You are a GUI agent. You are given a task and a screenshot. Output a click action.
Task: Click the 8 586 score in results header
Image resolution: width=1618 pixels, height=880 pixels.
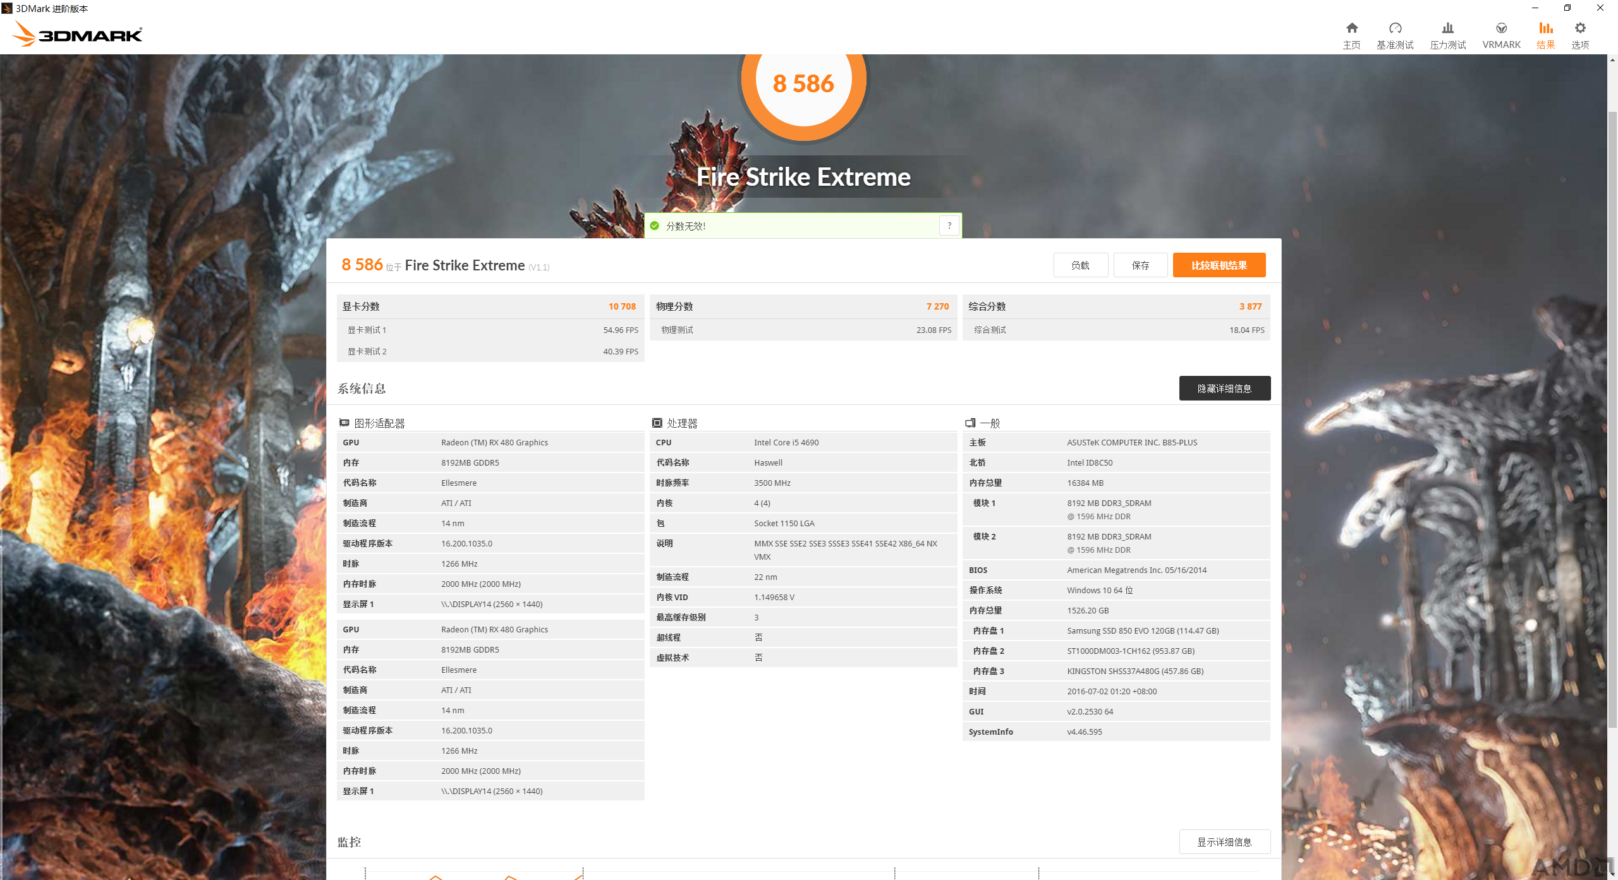[x=362, y=264]
